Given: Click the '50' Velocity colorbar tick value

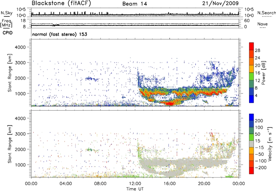Looking at the screenshot, I should click(257, 134).
